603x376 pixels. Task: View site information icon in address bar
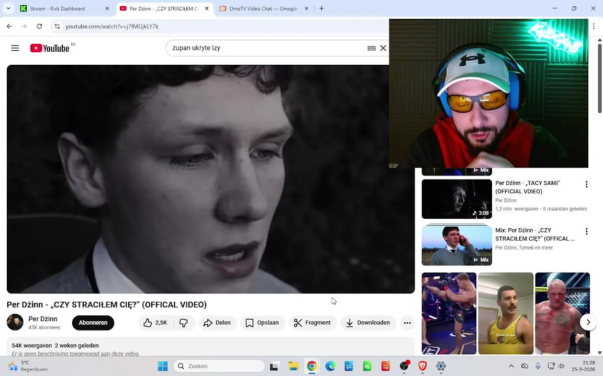point(57,26)
